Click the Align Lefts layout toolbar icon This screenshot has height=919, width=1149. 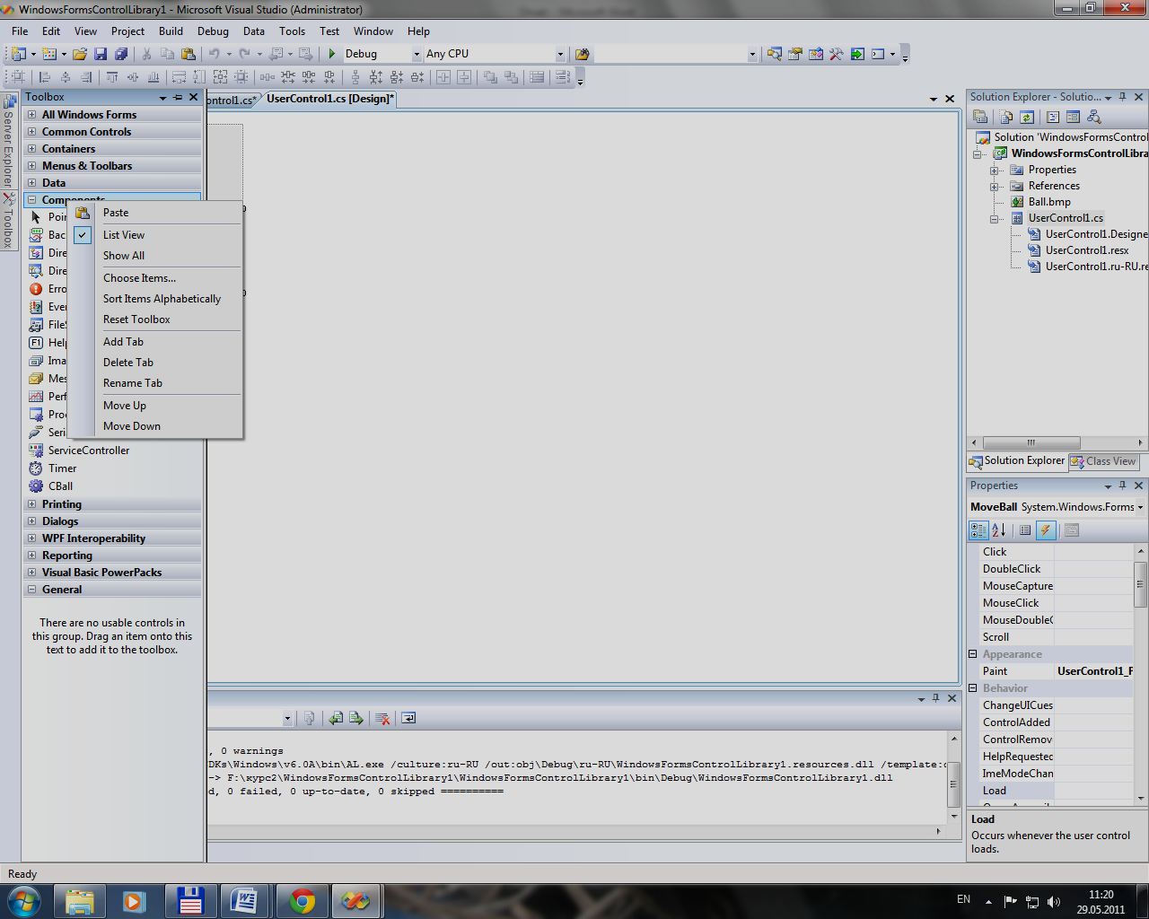coord(45,77)
